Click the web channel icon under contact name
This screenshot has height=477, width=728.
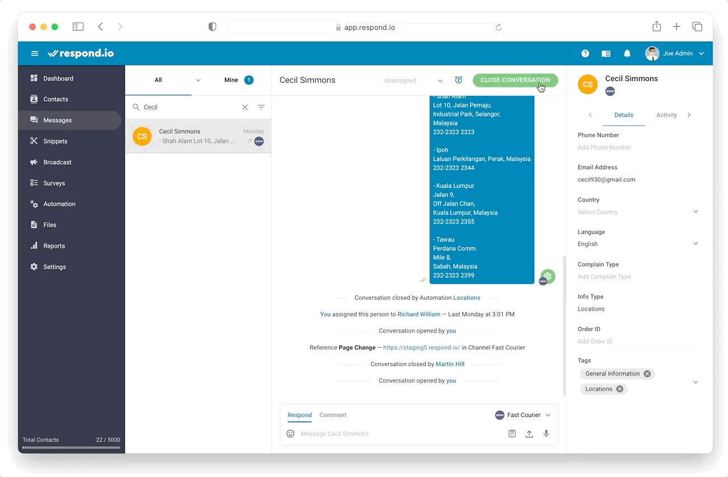coord(610,91)
